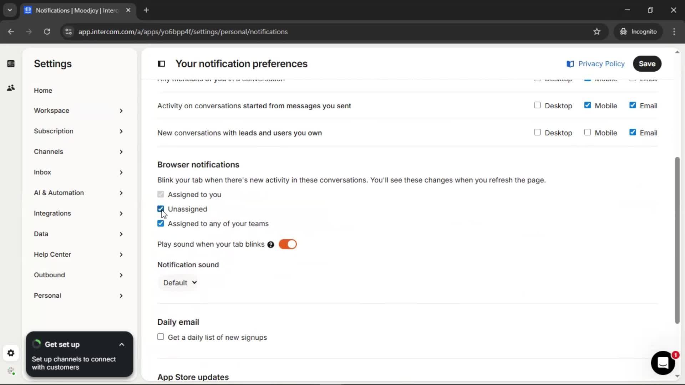The height and width of the screenshot is (385, 685).
Task: Open the Intercom messenger chat bubble
Action: (663, 363)
